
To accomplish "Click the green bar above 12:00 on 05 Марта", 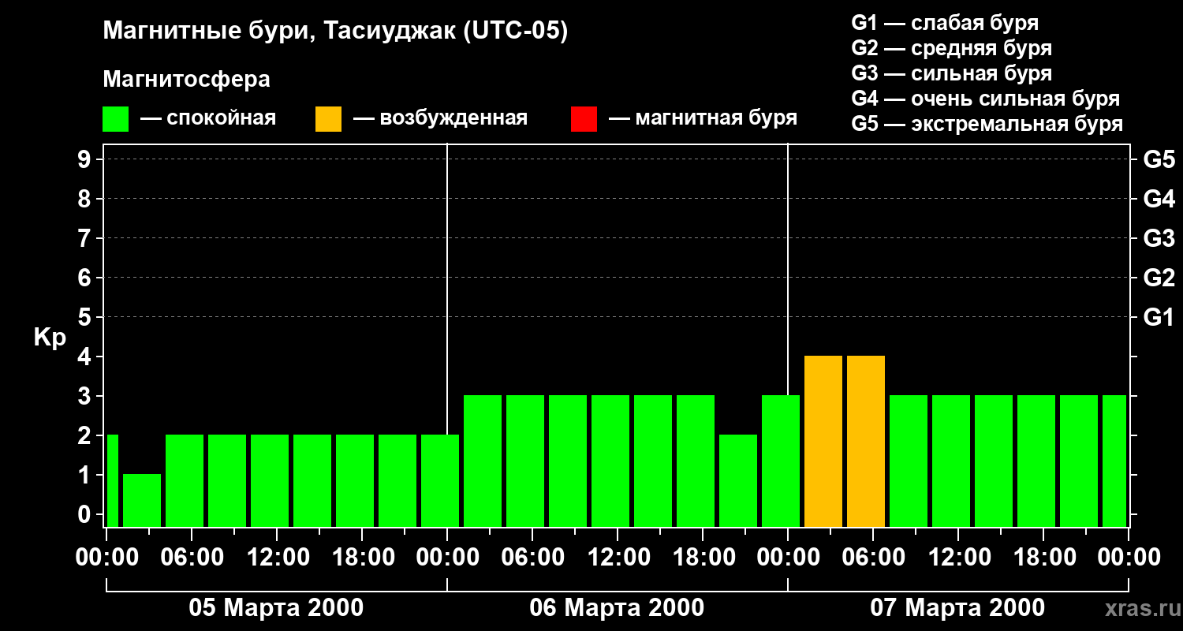I will coord(270,480).
